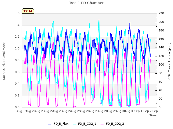Click the Sep 1 x-axis tick label
173x129 pixels.
(x=138, y=111)
